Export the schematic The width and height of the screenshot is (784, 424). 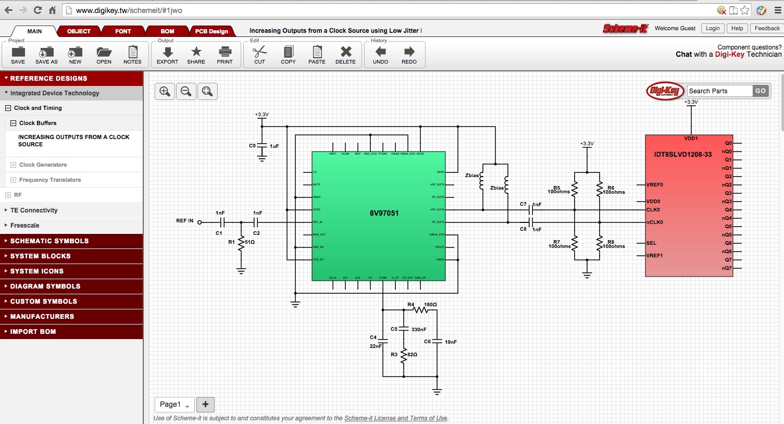(168, 55)
